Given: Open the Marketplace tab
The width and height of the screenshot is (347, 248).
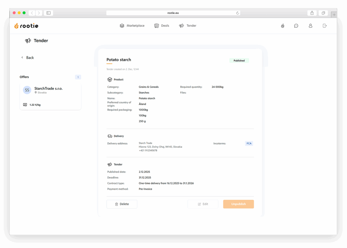Looking at the screenshot, I should [x=132, y=26].
